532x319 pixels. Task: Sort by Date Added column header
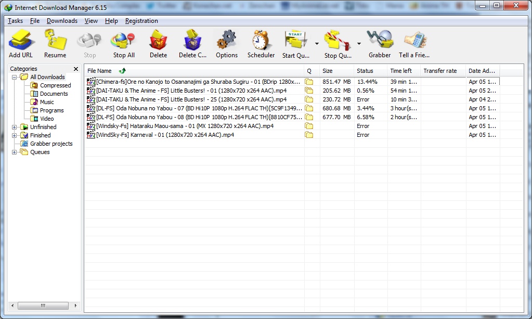(483, 71)
